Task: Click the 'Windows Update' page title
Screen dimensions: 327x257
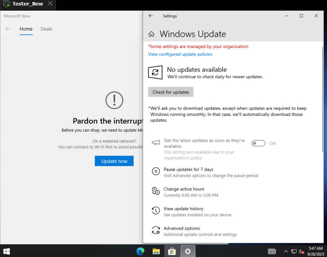Action: 193,34
